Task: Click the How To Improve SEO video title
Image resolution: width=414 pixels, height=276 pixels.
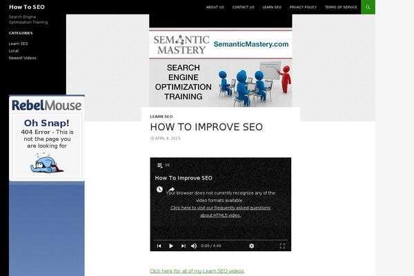Action: (x=184, y=178)
